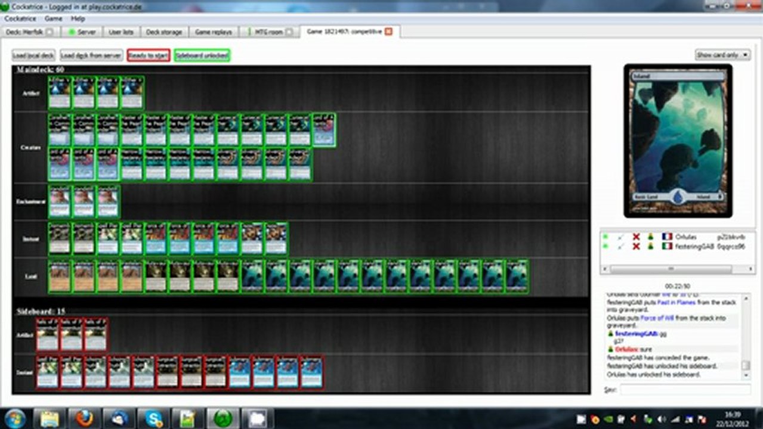Open the Cockatrice menu
This screenshot has width=763, height=429.
[x=21, y=18]
